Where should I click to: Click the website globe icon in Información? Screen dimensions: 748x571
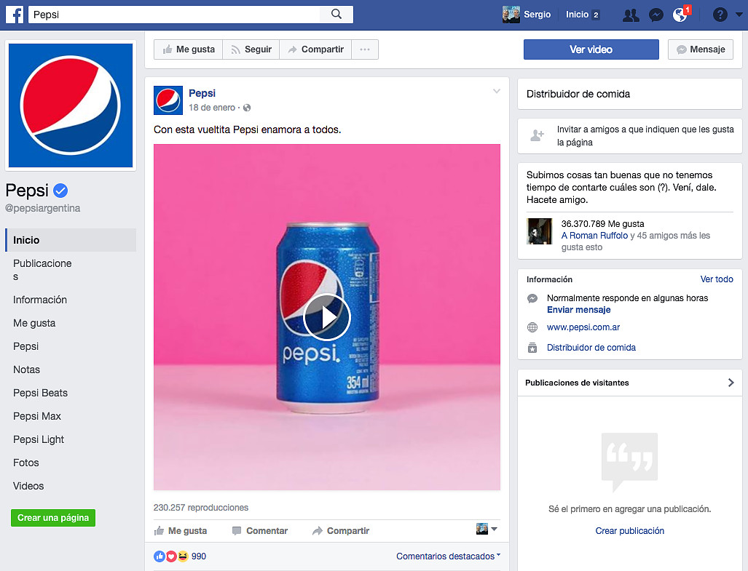[x=532, y=327]
